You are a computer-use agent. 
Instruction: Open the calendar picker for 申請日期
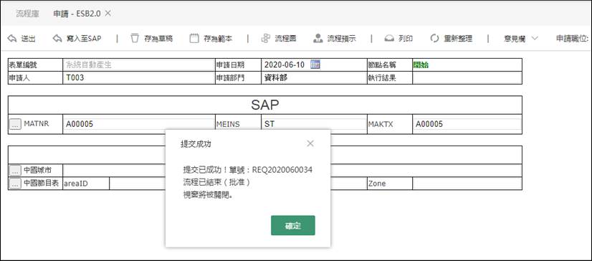point(315,65)
